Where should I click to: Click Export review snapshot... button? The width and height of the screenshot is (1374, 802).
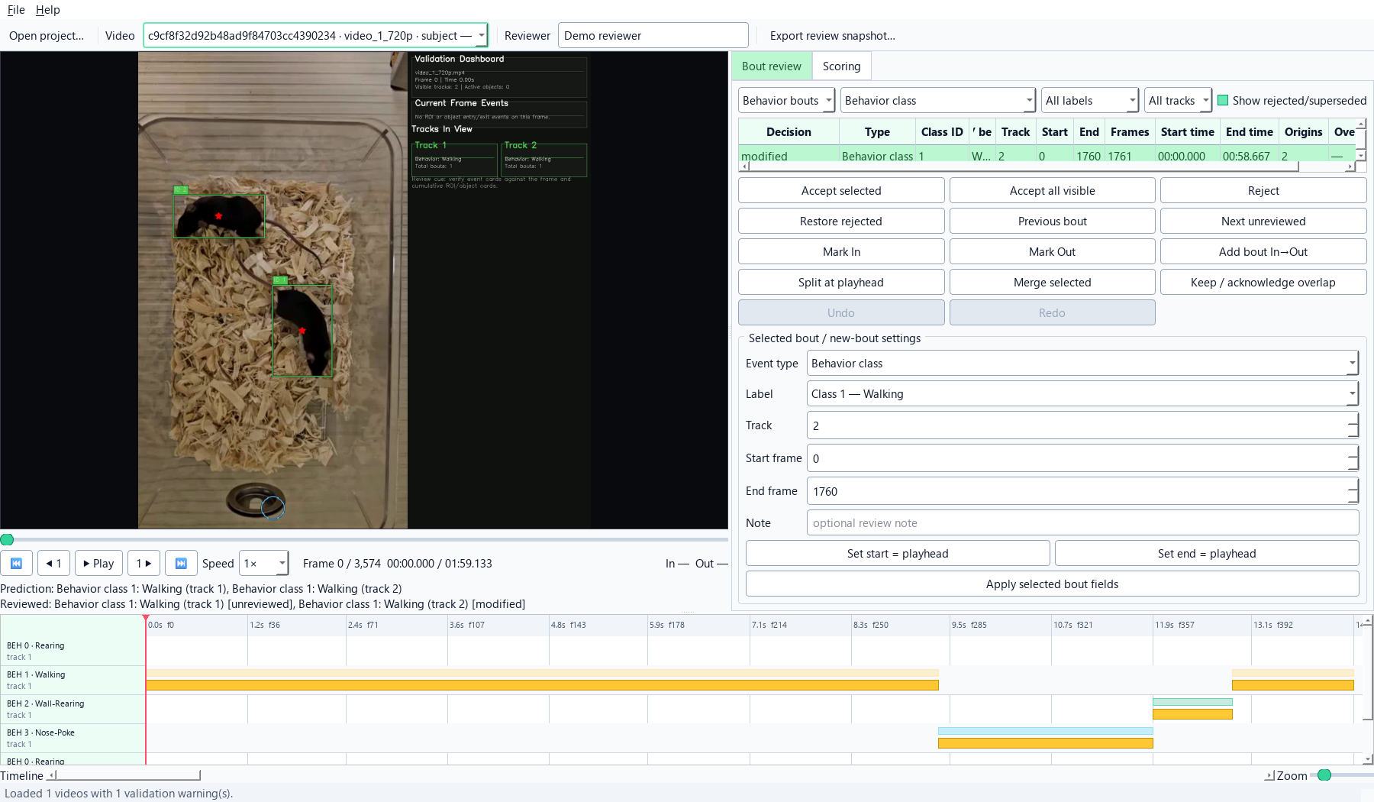click(832, 35)
